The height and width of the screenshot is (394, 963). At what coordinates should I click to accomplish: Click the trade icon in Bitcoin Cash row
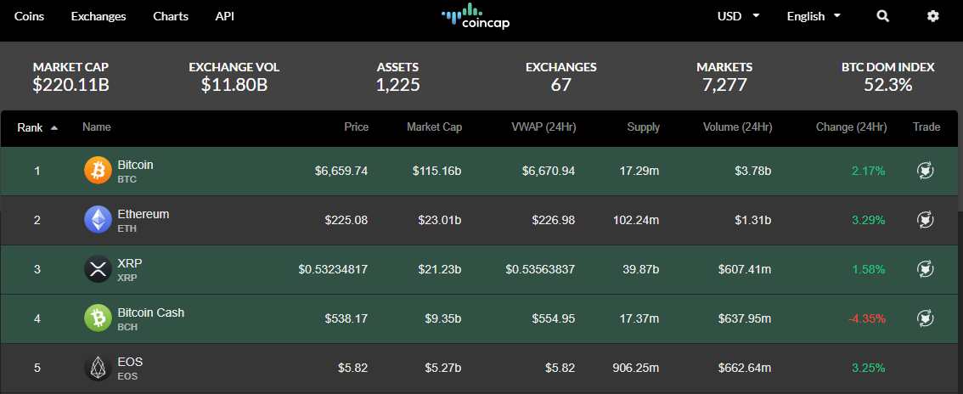[x=926, y=318]
